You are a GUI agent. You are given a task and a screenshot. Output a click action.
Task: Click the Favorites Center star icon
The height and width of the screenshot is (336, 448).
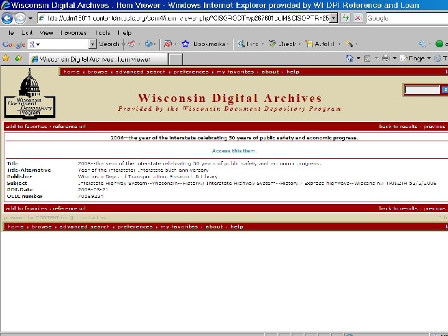6,58
